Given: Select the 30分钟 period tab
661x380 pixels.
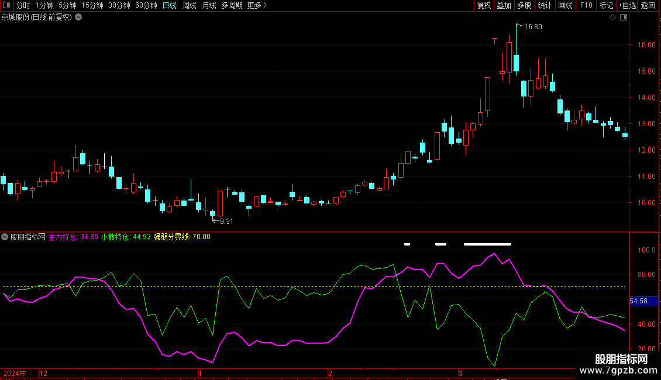Looking at the screenshot, I should pyautogui.click(x=119, y=5).
